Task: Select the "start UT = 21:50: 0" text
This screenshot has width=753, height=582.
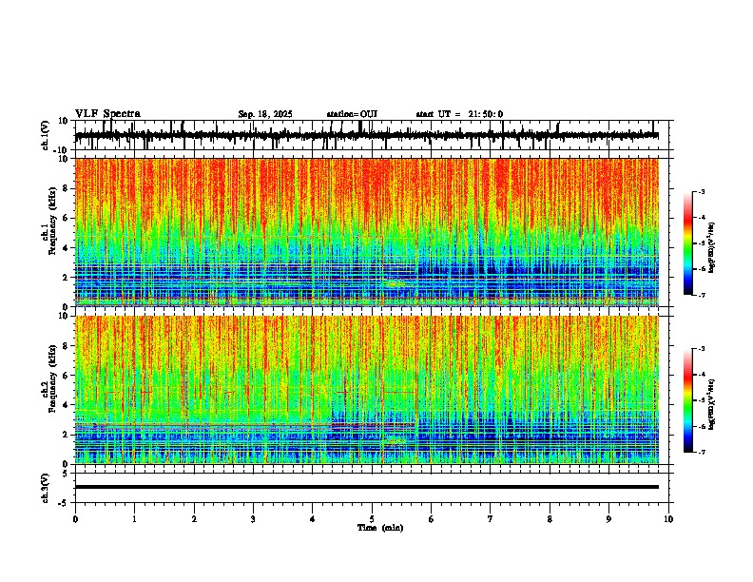Action: coord(459,114)
